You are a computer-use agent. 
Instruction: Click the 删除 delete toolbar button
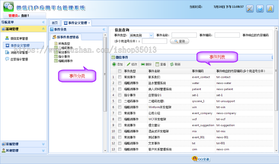146,64
